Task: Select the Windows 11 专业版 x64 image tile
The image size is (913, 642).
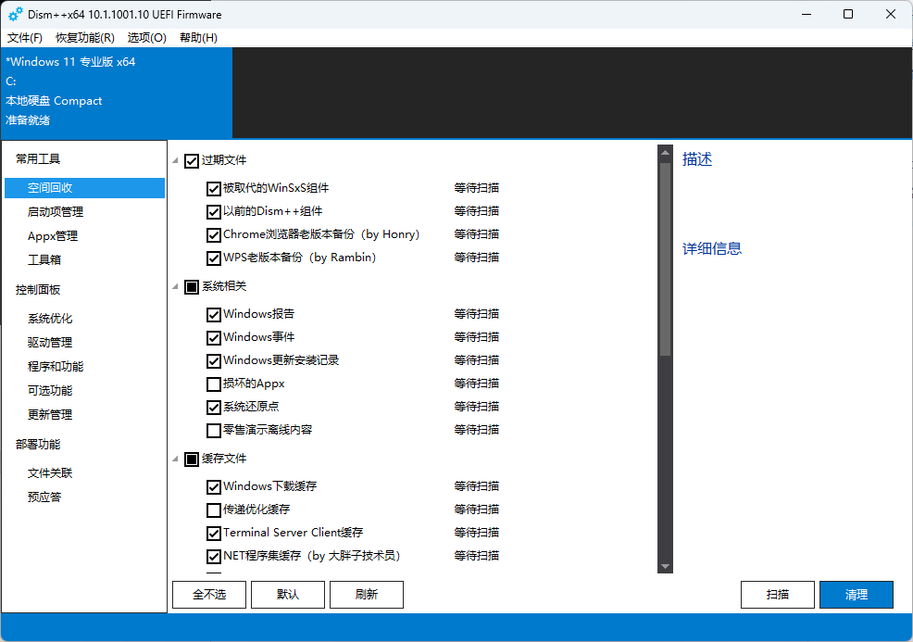Action: (116, 92)
